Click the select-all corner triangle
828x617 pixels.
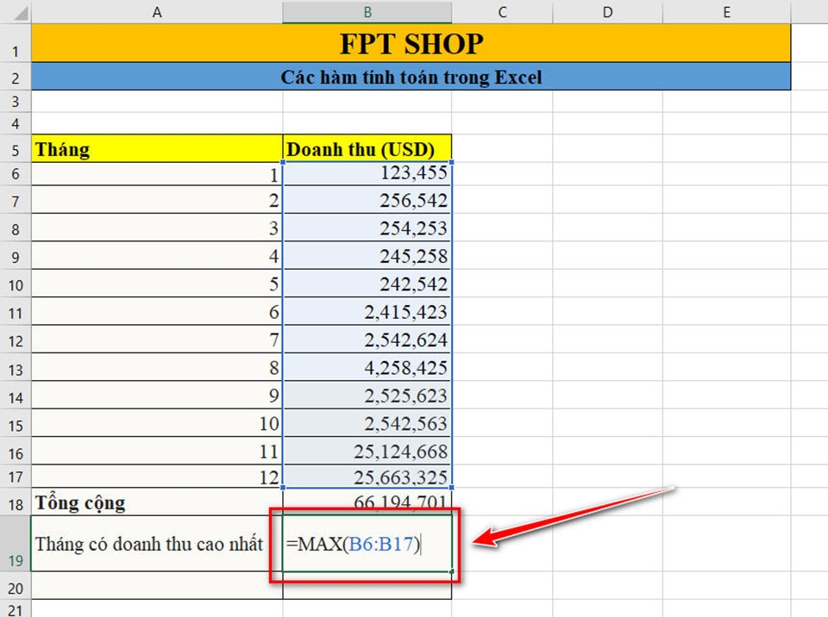[x=20, y=13]
